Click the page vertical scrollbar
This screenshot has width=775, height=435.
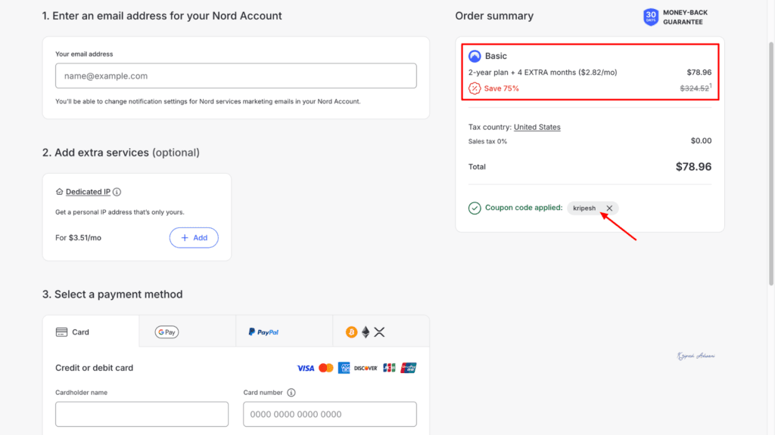click(771, 163)
